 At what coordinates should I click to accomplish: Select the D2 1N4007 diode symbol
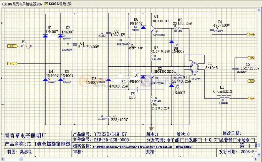(x=60, y=36)
